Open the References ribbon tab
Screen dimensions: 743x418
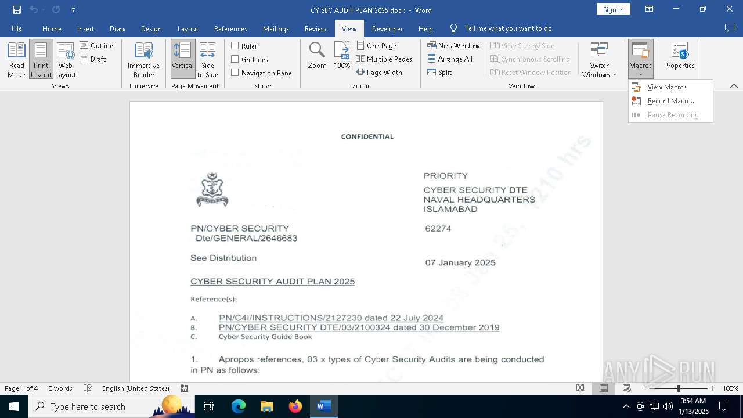230,28
